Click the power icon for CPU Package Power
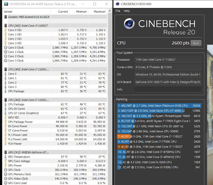213x185 pixels. [6, 122]
